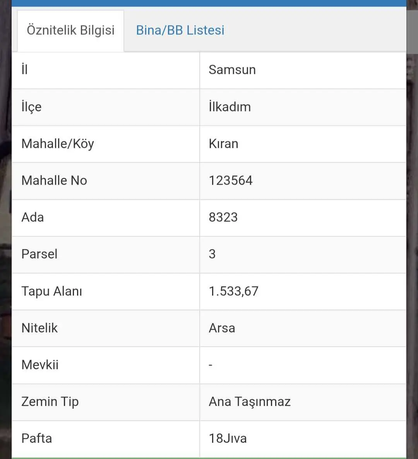Click the Ada value 8323

(x=223, y=218)
